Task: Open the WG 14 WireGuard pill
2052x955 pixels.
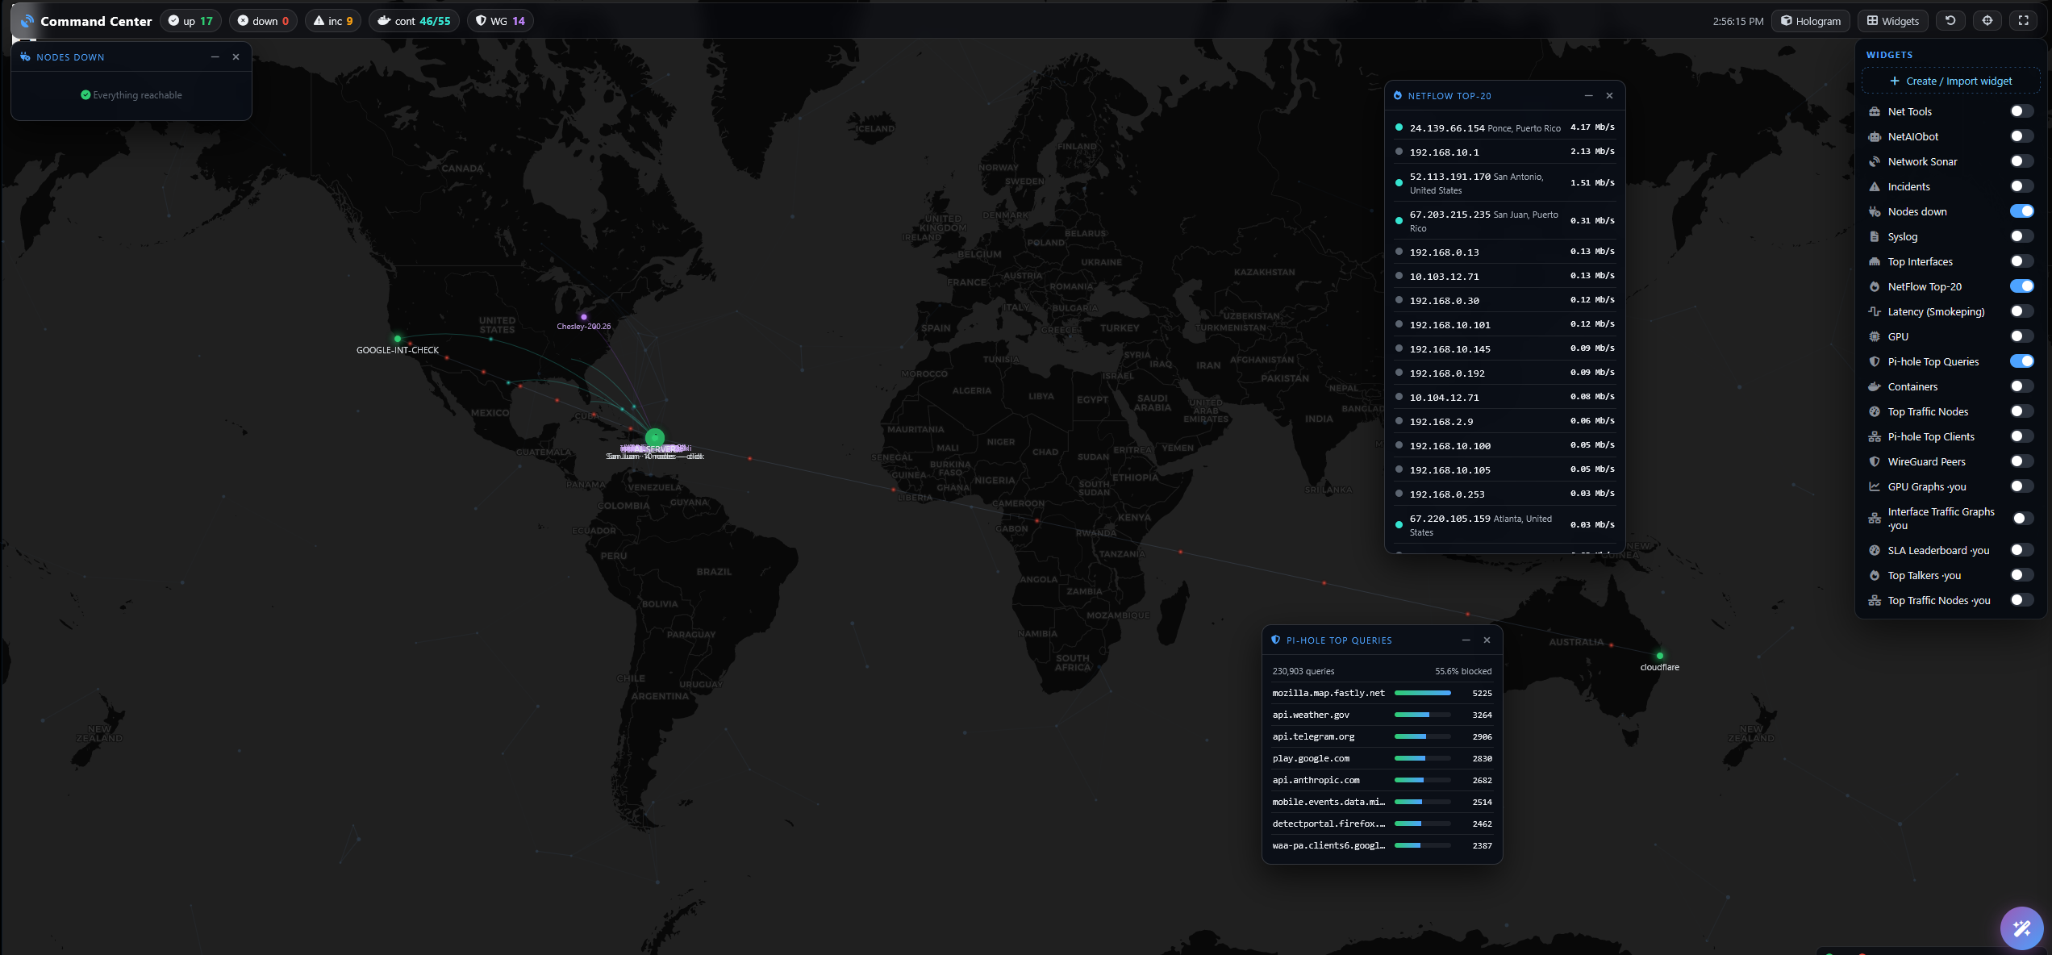Action: coord(501,21)
